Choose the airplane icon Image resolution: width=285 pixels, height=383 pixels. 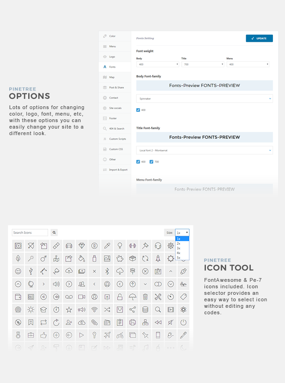pos(107,335)
